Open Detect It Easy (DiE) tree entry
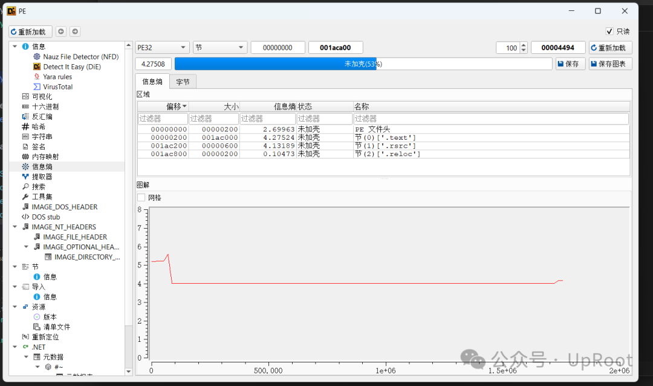Screen dimensions: 653x386 (x=71, y=67)
